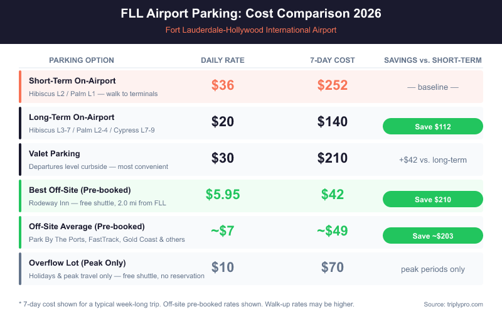Click the Save $210 badge
The width and height of the screenshot is (502, 314).
(432, 199)
